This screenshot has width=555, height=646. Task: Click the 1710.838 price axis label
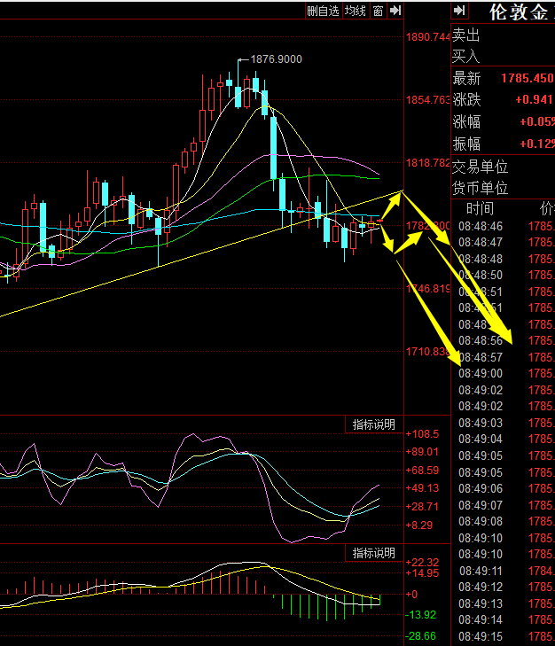coord(427,352)
